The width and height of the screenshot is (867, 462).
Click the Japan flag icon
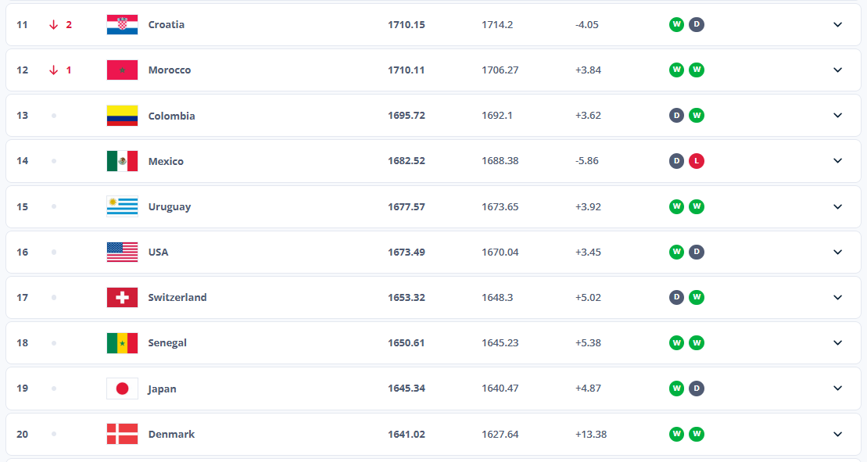[x=122, y=389]
